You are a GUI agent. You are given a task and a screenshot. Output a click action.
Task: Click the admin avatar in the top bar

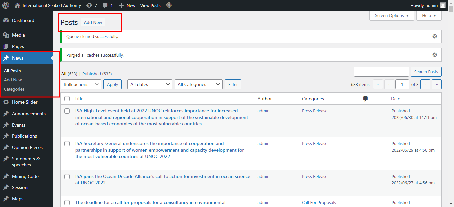pos(443,5)
